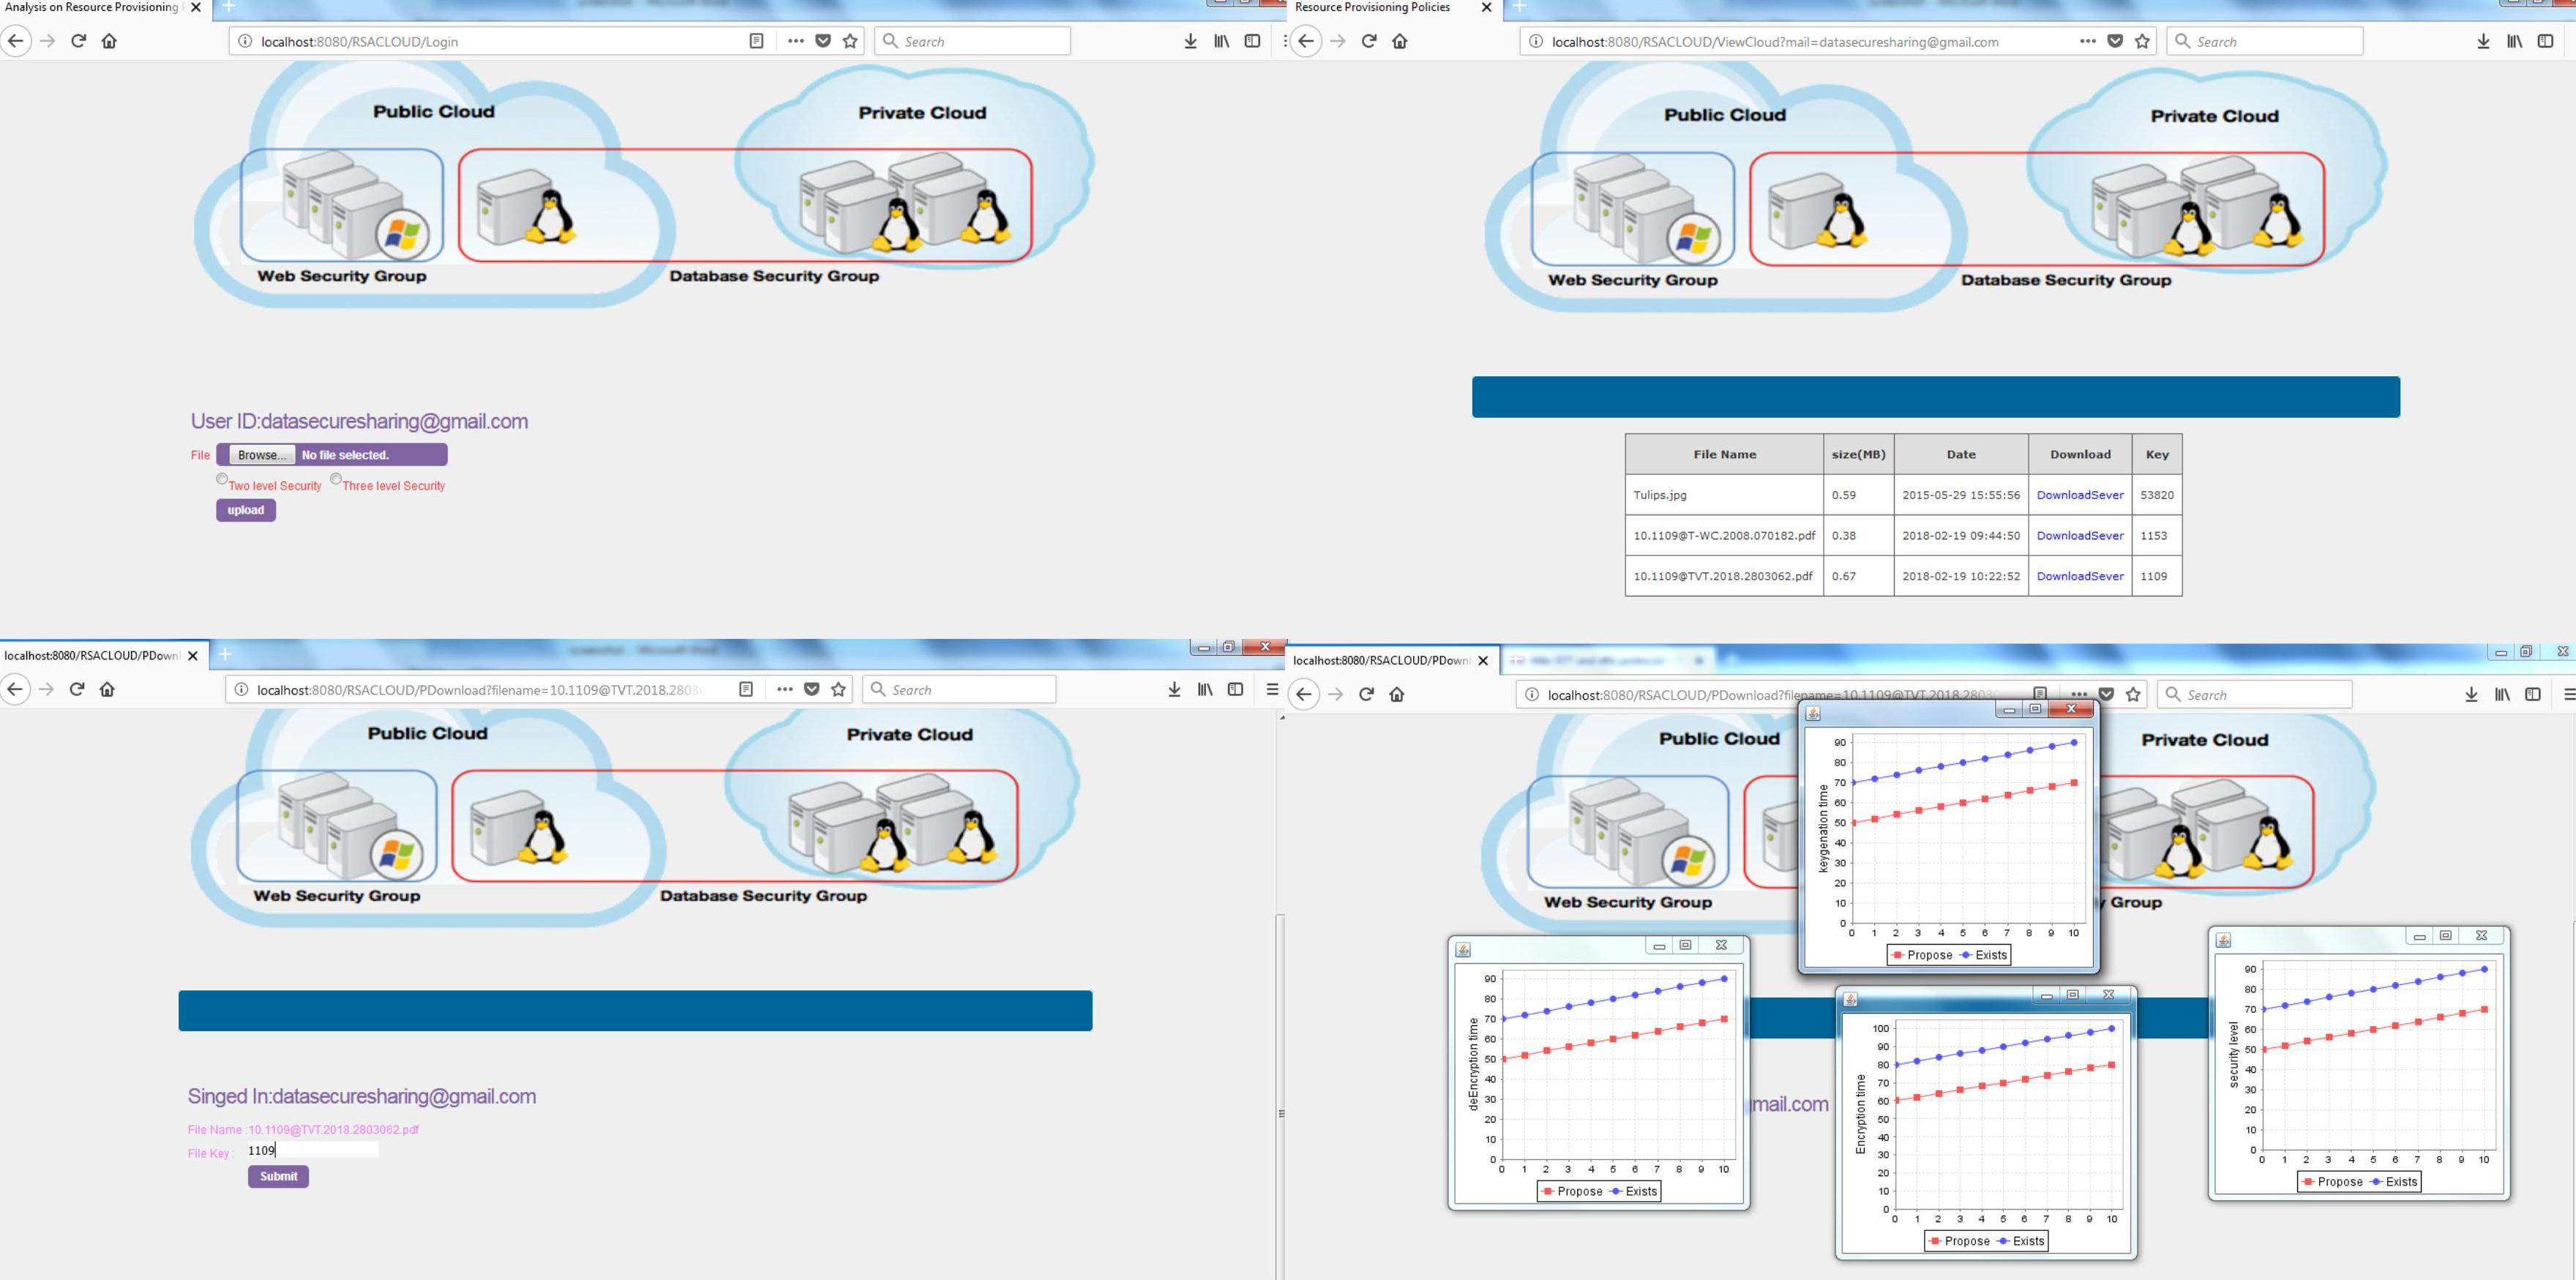Screen dimensions: 2576x1280
Task: Open page actions menu on ViewCloud address bar
Action: tap(2087, 41)
